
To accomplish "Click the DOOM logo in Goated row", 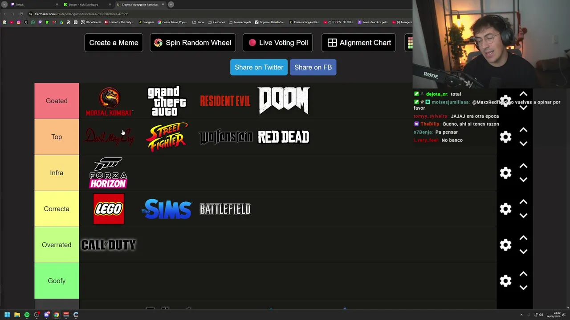I will pyautogui.click(x=284, y=100).
